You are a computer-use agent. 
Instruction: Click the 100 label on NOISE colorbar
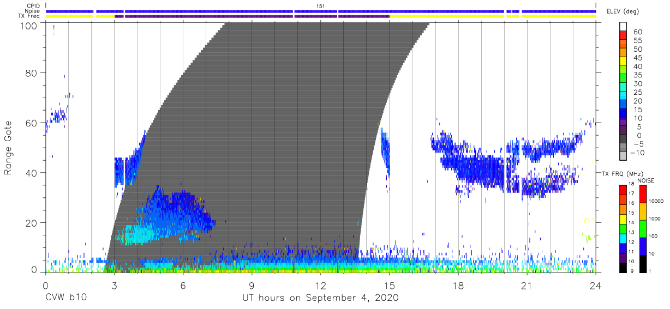[x=654, y=236]
